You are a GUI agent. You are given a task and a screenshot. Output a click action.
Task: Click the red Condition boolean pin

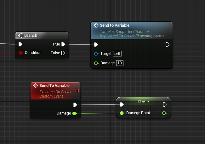pos(20,53)
